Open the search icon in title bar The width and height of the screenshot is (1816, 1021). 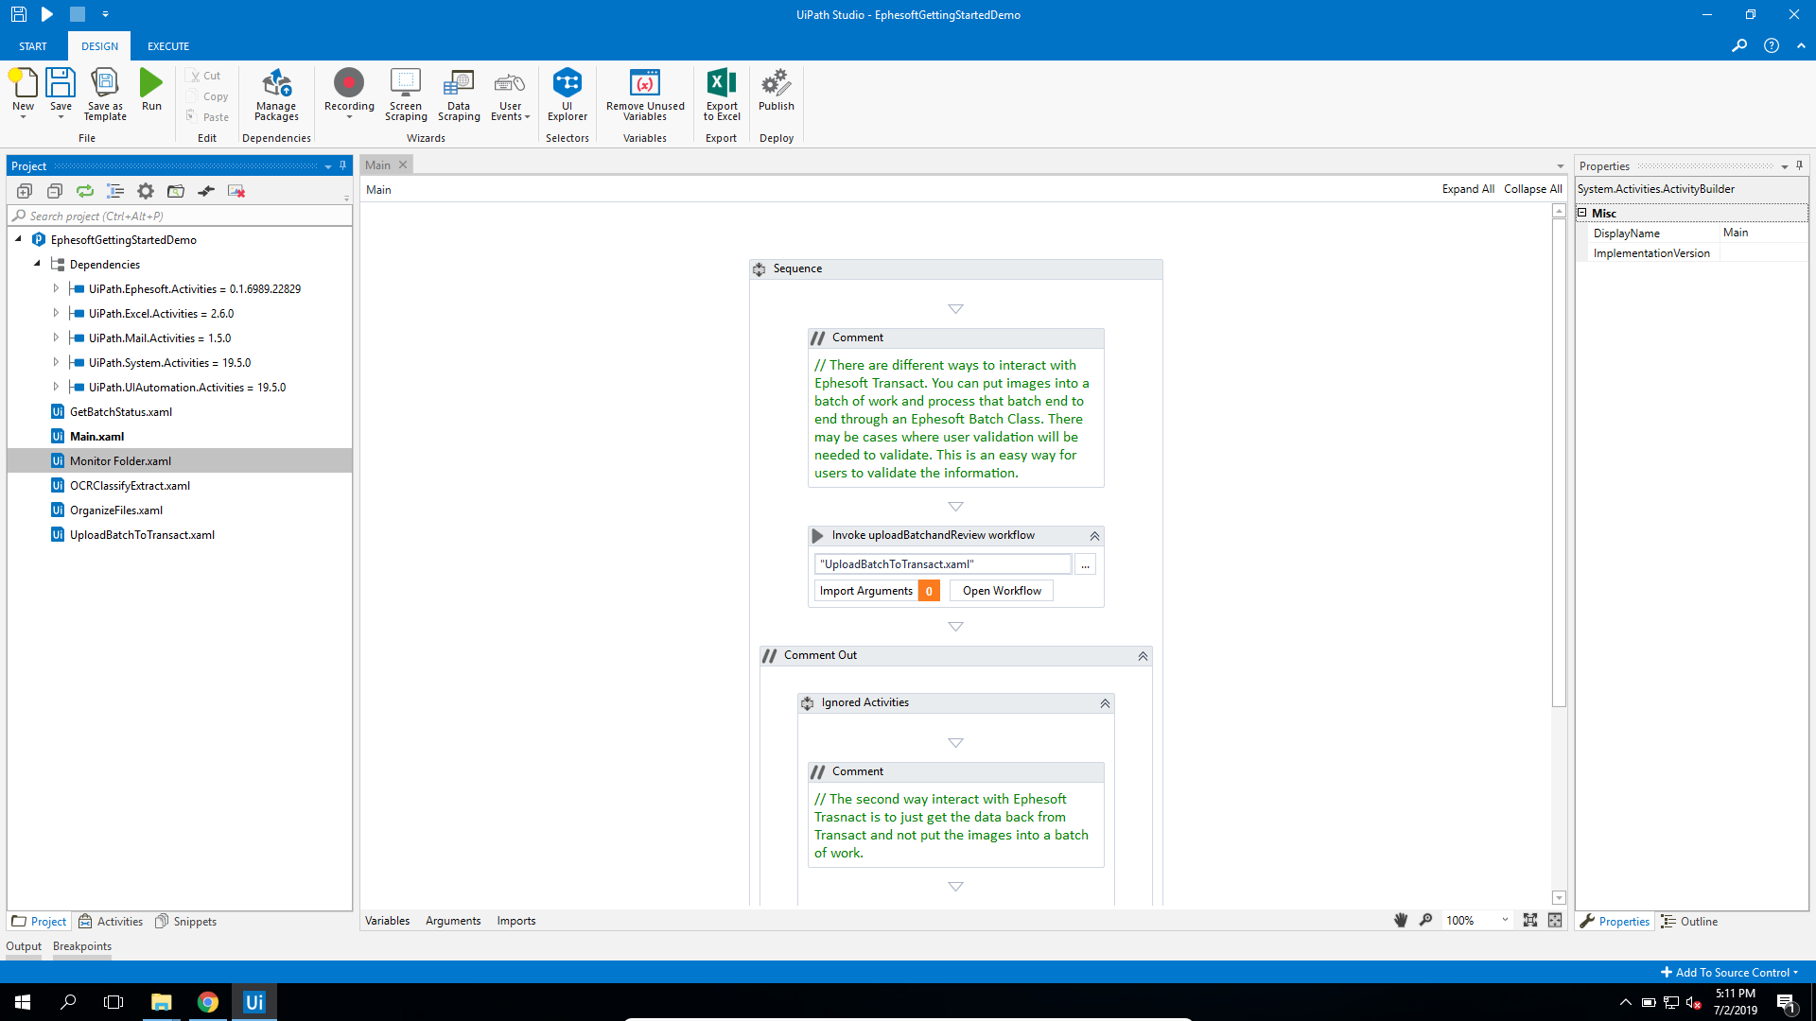coord(1738,45)
